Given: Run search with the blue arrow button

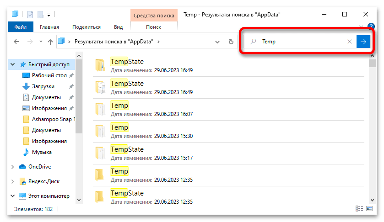Looking at the screenshot, I should pos(363,42).
